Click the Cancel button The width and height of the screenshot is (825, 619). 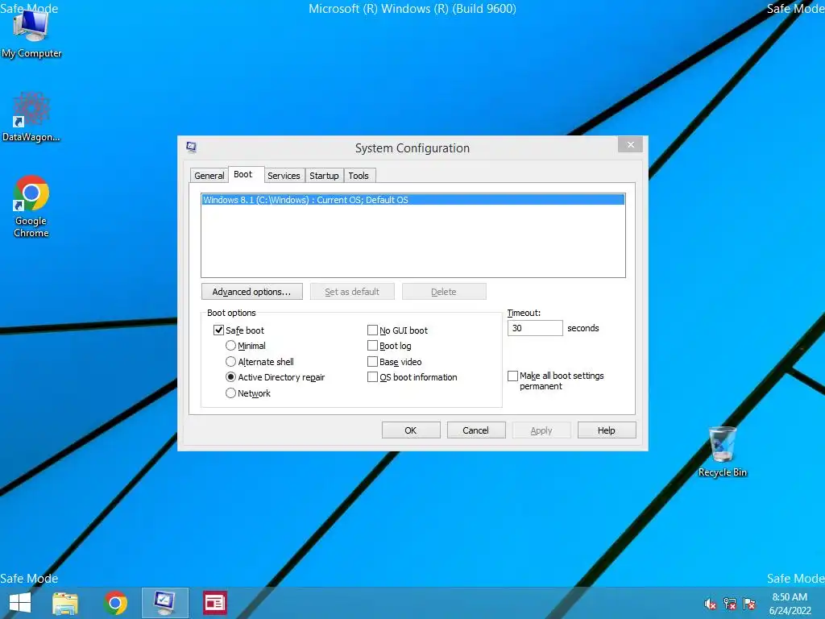[x=476, y=430]
